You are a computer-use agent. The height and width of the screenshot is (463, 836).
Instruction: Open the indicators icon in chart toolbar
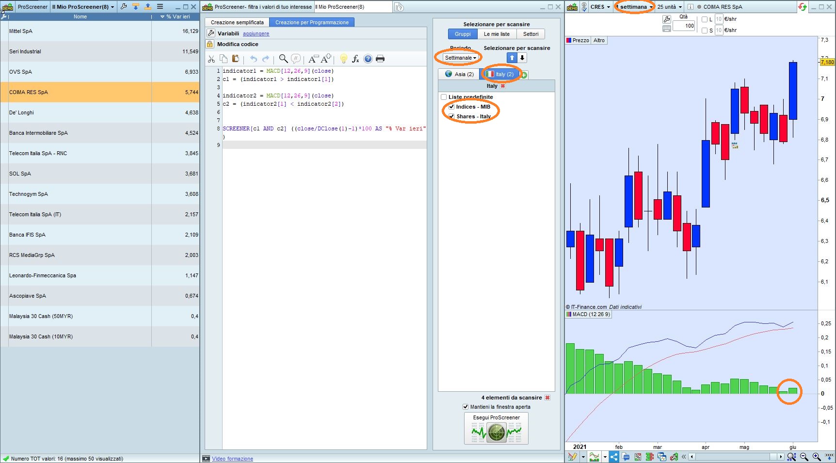tap(594, 457)
